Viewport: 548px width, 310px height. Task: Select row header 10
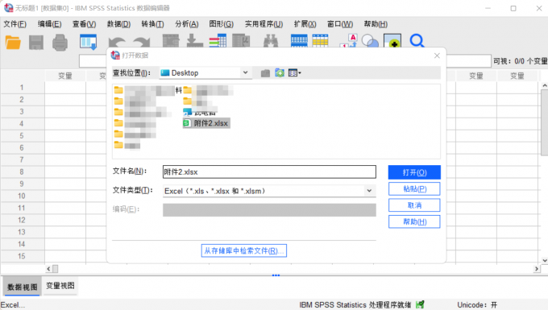pyautogui.click(x=22, y=196)
